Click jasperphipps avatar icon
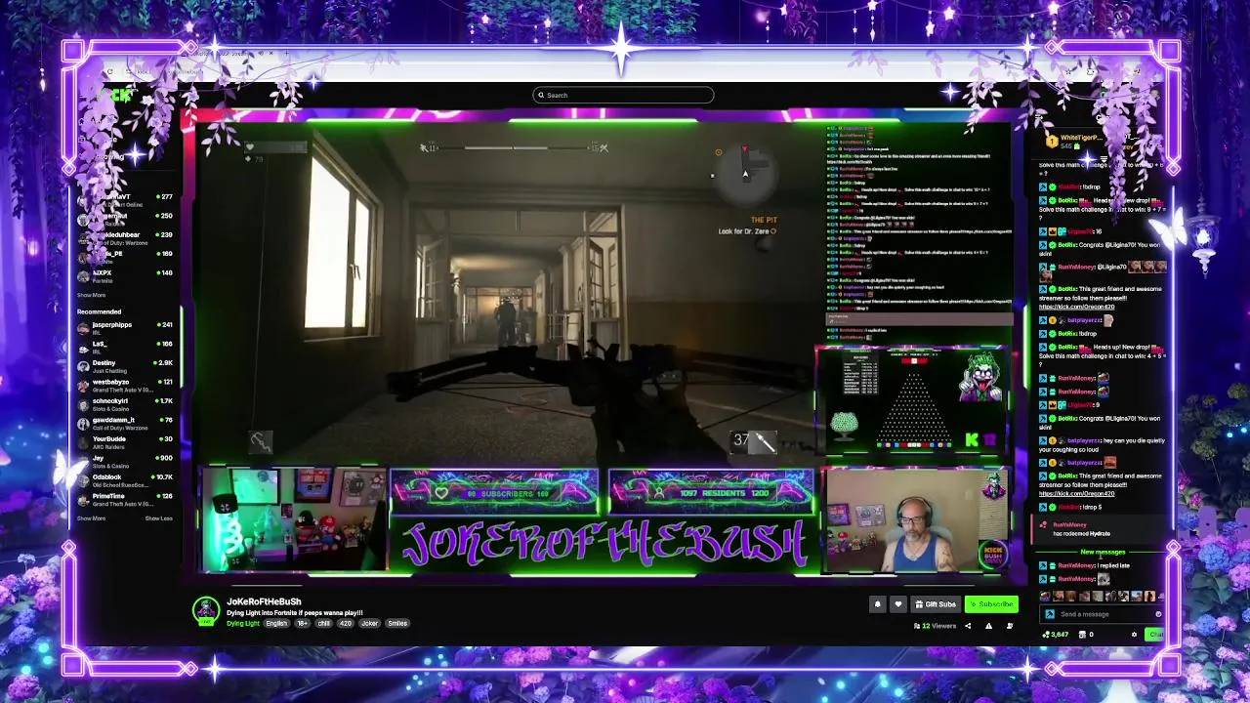Viewport: 1250px width, 703px height. point(83,328)
